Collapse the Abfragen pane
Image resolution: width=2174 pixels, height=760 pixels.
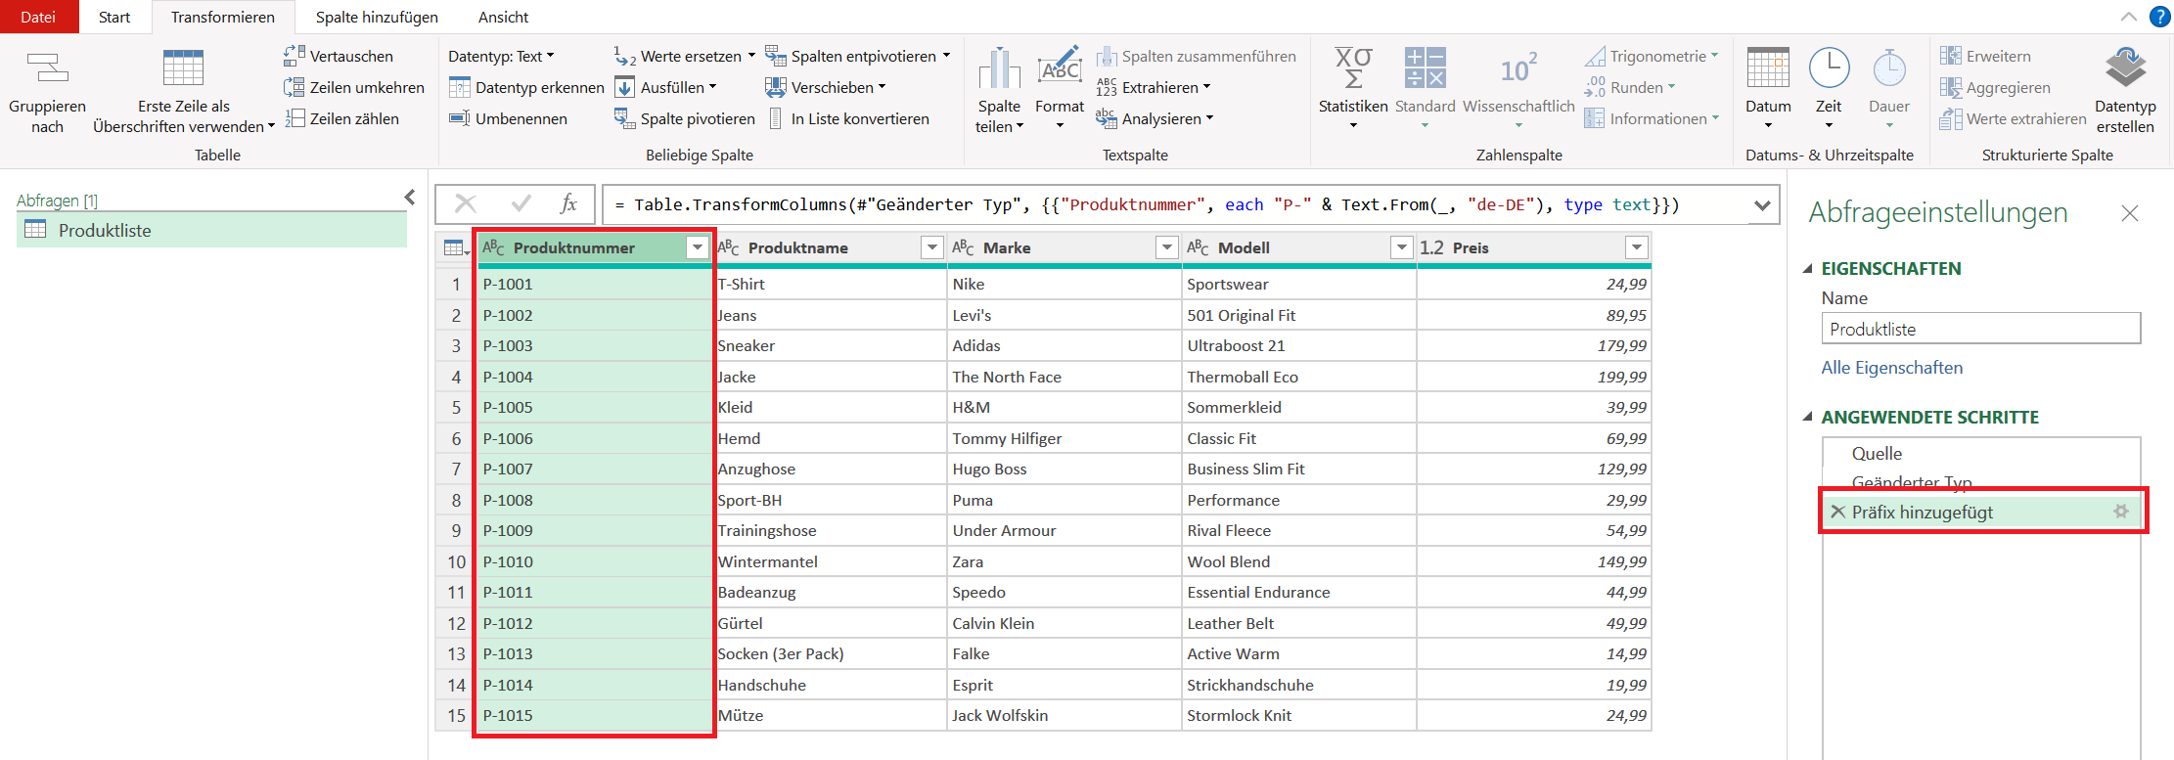[x=410, y=198]
